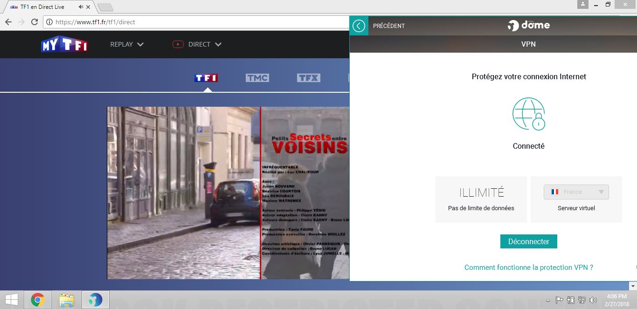Select the TFX channel logo
This screenshot has height=309, width=637.
point(309,78)
